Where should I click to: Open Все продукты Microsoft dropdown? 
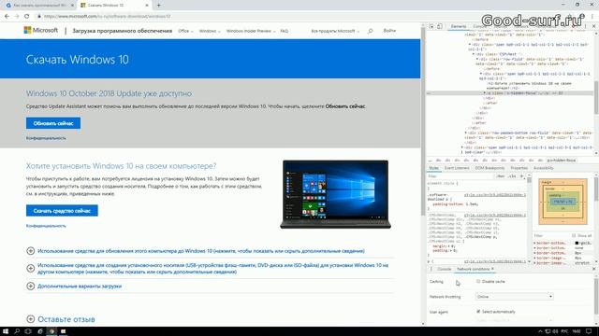click(x=335, y=31)
